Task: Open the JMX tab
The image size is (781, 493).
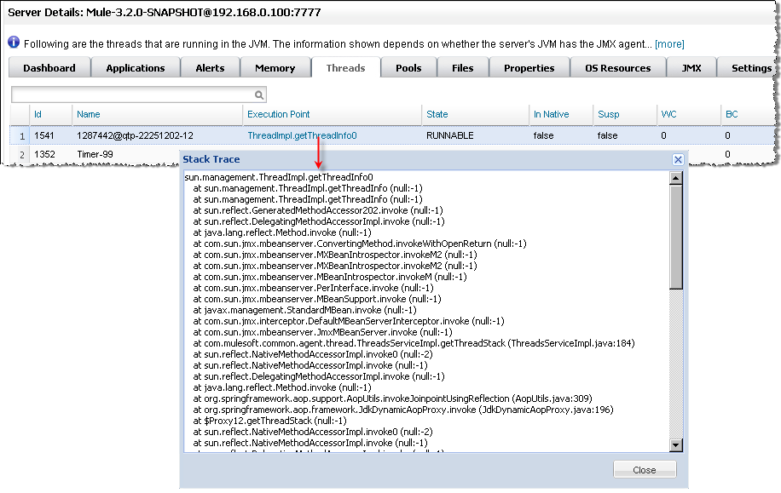Action: [x=691, y=68]
